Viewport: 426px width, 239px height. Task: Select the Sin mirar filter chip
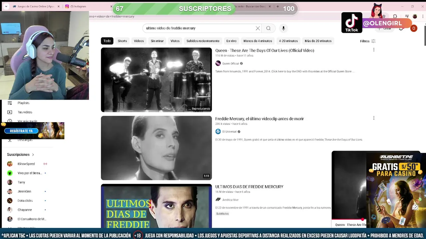157,41
